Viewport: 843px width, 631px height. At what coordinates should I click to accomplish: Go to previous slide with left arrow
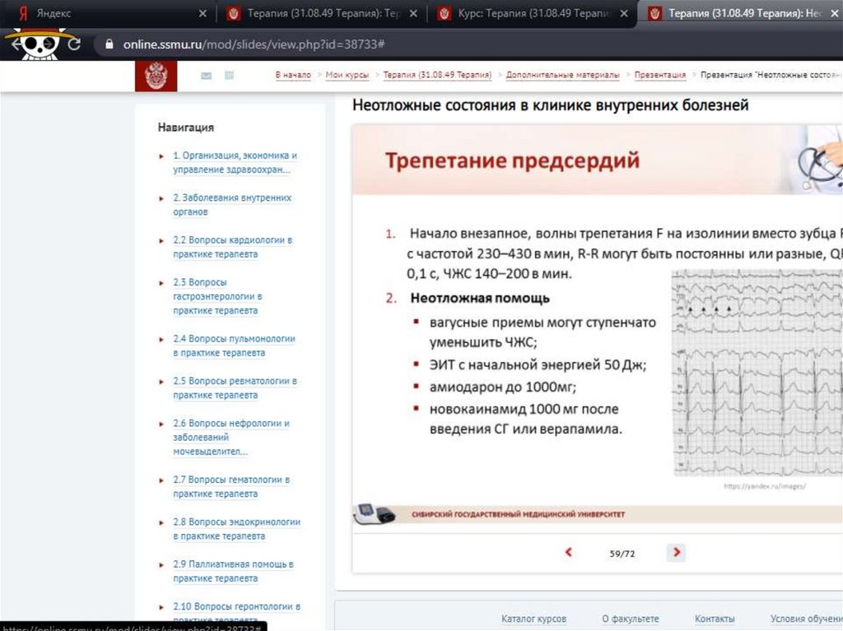pos(568,552)
